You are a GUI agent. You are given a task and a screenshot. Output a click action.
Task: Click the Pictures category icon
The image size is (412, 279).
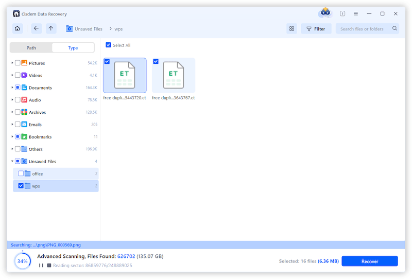point(24,63)
